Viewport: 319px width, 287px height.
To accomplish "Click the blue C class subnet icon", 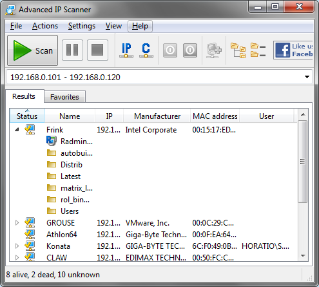I will [x=146, y=50].
